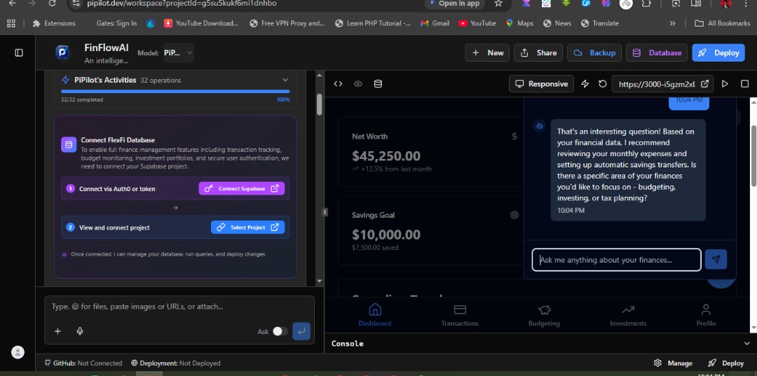Click the lightning bolt icon beside Responsive

pyautogui.click(x=586, y=84)
